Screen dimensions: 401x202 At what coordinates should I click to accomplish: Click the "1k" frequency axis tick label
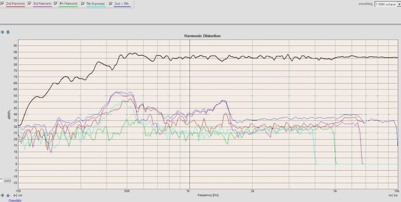188,191
